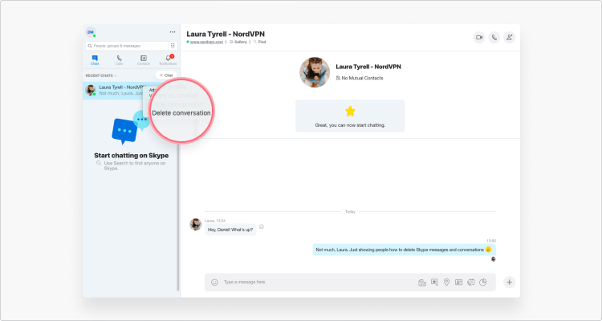
Task: Click the + Chat button
Action: tap(166, 75)
